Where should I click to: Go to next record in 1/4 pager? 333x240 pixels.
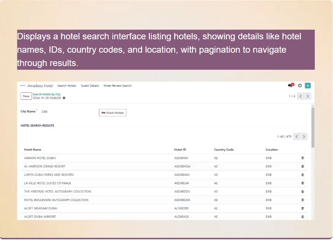(x=308, y=96)
